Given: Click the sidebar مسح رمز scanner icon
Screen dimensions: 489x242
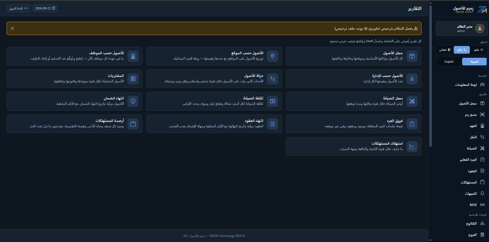Looking at the screenshot, I should [482, 114].
